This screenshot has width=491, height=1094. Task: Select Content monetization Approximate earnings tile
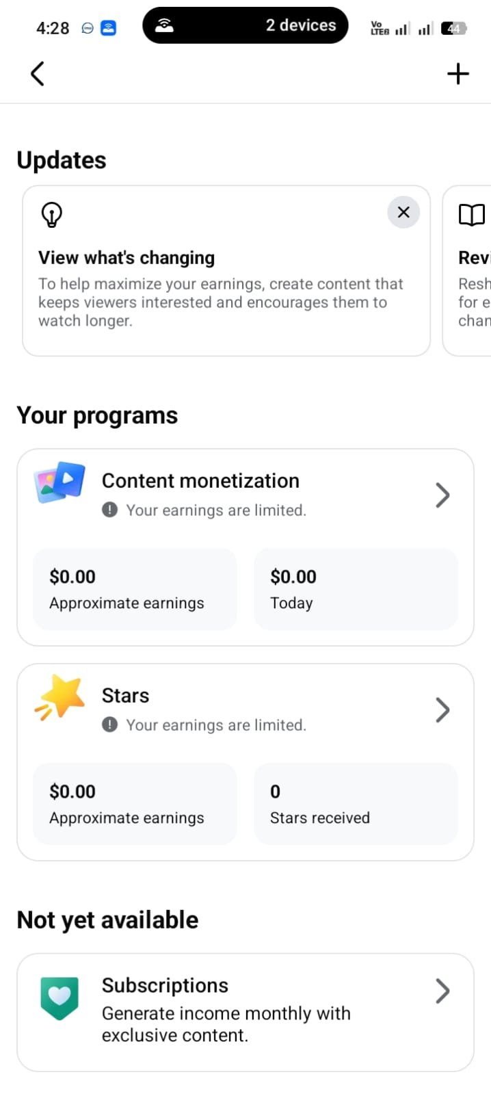tap(135, 589)
